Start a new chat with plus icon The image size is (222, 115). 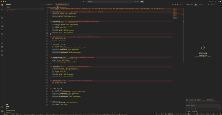[x=208, y=4]
